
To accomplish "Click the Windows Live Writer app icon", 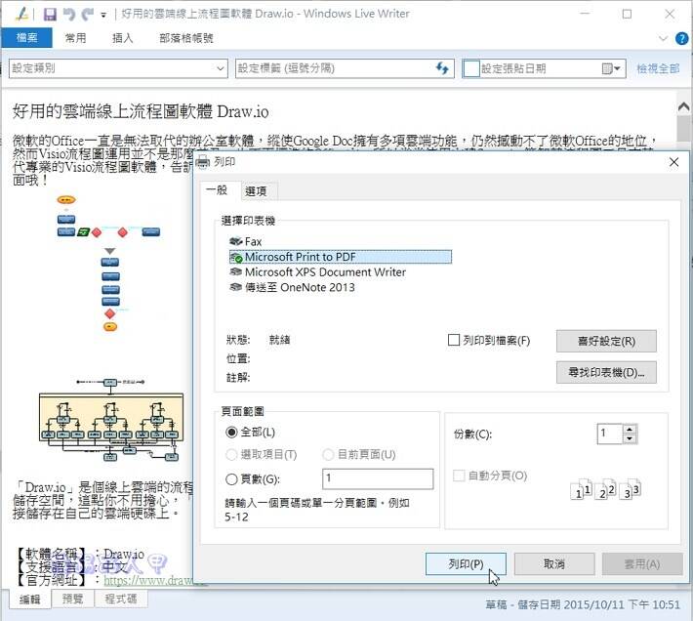I will (21, 14).
